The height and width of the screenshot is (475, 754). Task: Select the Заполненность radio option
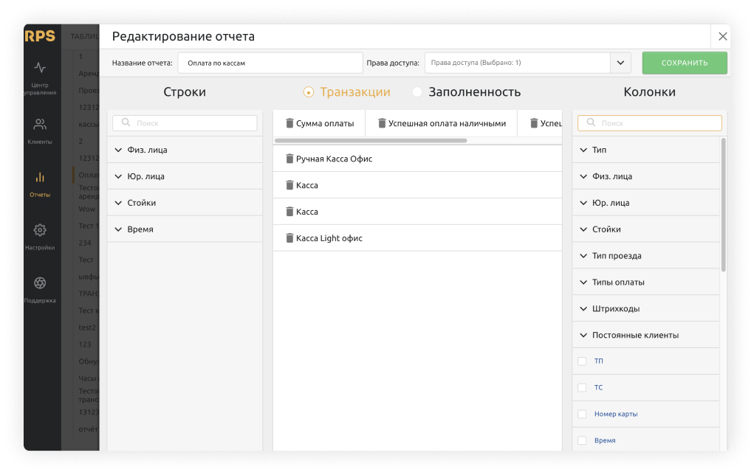[x=417, y=92]
